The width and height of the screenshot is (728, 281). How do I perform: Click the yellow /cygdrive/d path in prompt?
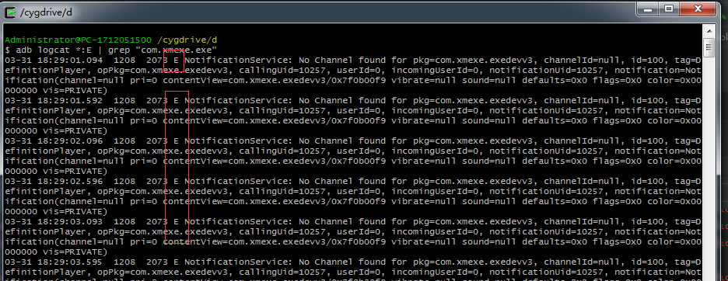(187, 40)
